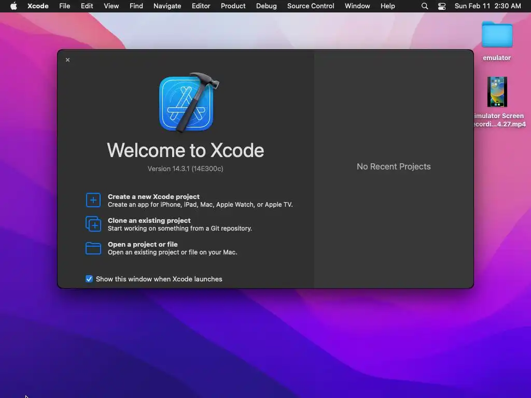Image resolution: width=531 pixels, height=398 pixels.
Task: Open the Edit menu
Action: [x=87, y=6]
